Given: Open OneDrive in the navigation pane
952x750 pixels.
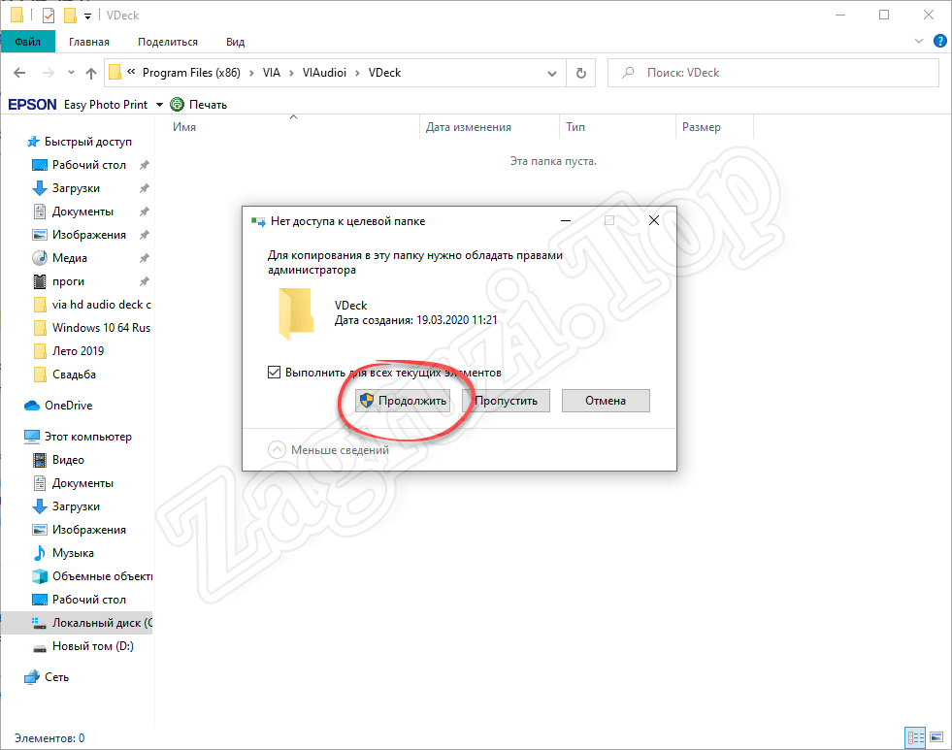Looking at the screenshot, I should point(68,406).
